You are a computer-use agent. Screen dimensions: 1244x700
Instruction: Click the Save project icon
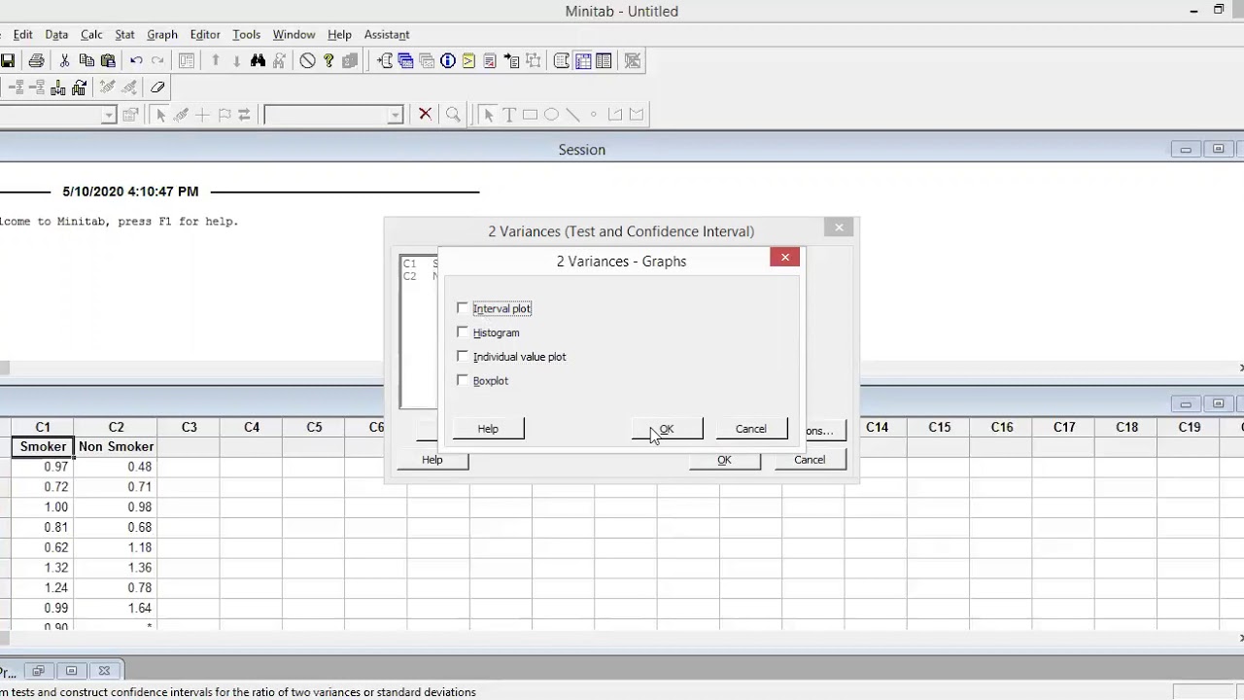pyautogui.click(x=8, y=60)
